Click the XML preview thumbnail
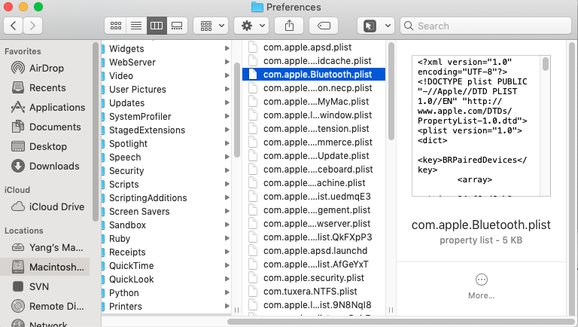 point(481,126)
